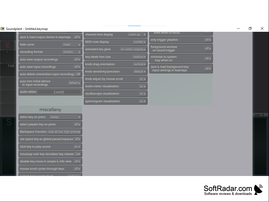The width and height of the screenshot is (269, 202).
Task: Open the fade curve linear dropdown
Action: [72, 44]
